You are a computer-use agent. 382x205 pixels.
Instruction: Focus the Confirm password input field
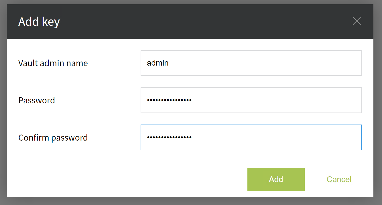[251, 137]
